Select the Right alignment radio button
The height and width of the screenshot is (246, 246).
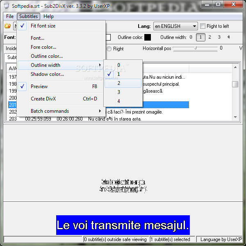[109, 49]
